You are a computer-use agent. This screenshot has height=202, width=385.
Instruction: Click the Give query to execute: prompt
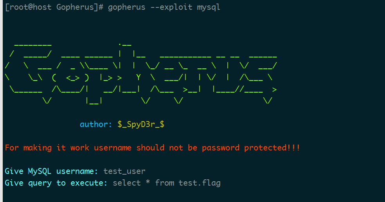click(x=56, y=183)
